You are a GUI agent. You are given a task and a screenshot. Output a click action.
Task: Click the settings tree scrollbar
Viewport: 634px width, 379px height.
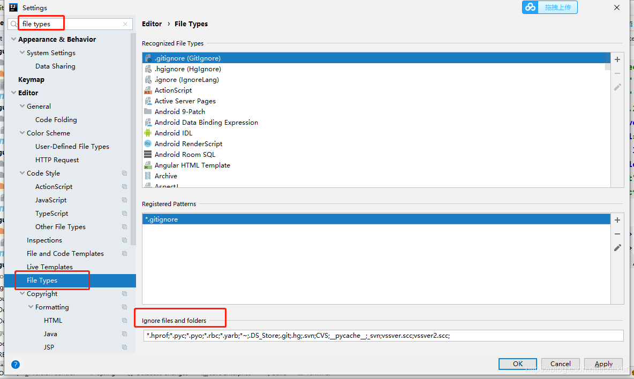(x=133, y=139)
